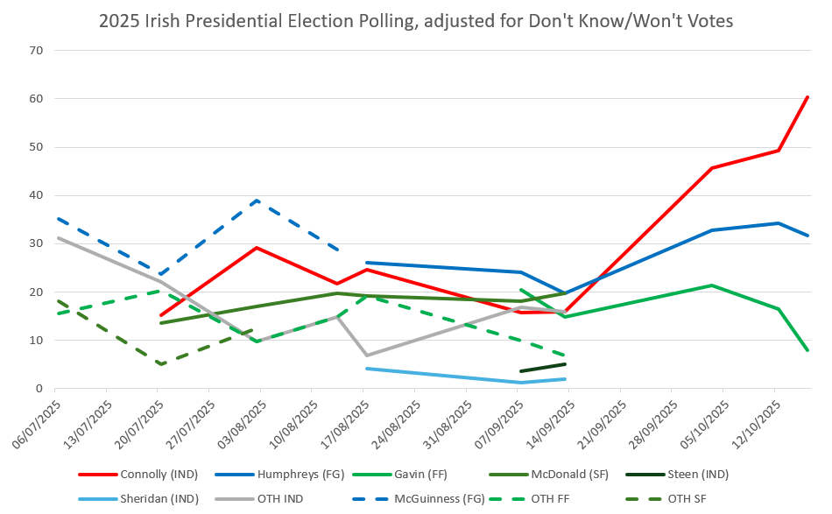Select the McDonald (SF) legend label

[574, 475]
